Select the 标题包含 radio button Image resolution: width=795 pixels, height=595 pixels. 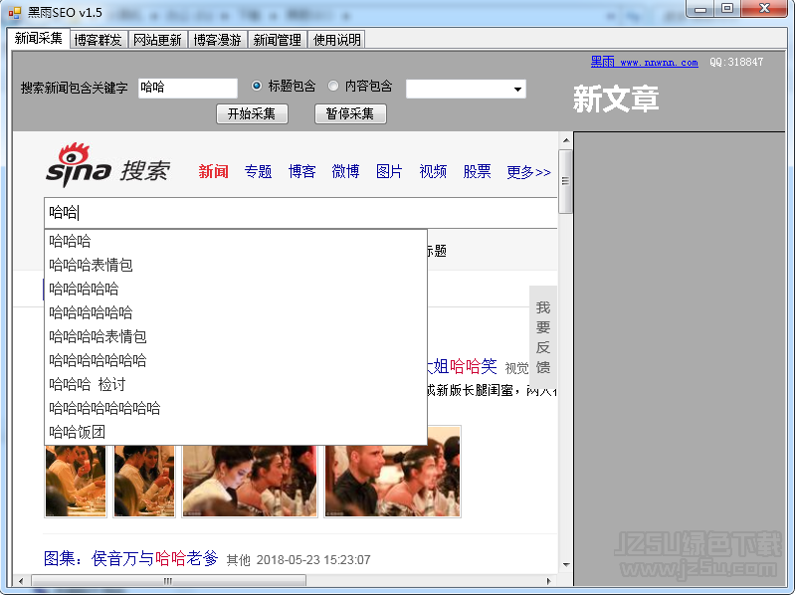pyautogui.click(x=257, y=86)
